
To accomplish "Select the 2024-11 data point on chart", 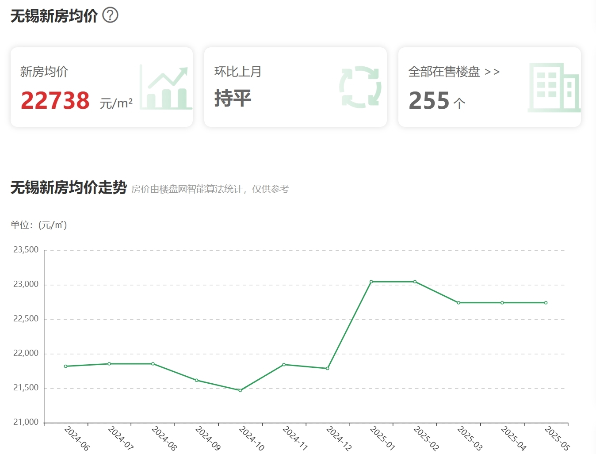I will click(x=284, y=365).
